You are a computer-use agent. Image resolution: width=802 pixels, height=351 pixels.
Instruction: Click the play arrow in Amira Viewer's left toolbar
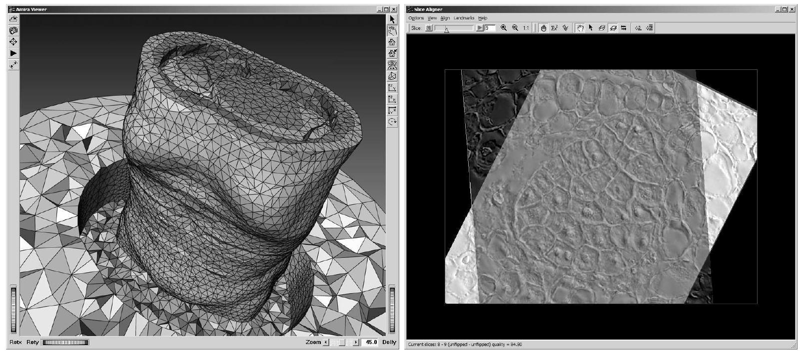13,53
